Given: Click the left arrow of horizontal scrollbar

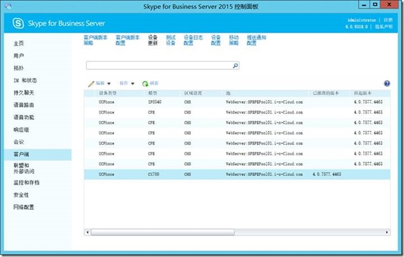Looking at the screenshot, I should click(x=88, y=232).
